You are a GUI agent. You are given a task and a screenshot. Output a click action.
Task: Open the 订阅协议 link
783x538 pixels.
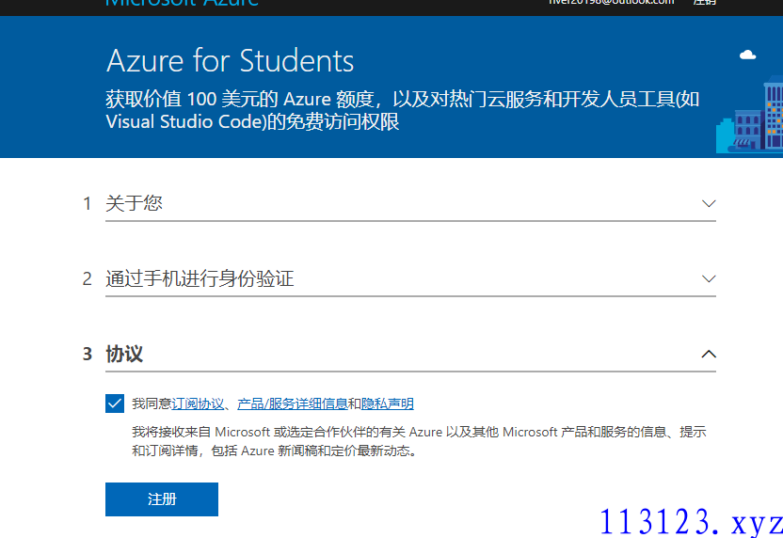point(198,403)
